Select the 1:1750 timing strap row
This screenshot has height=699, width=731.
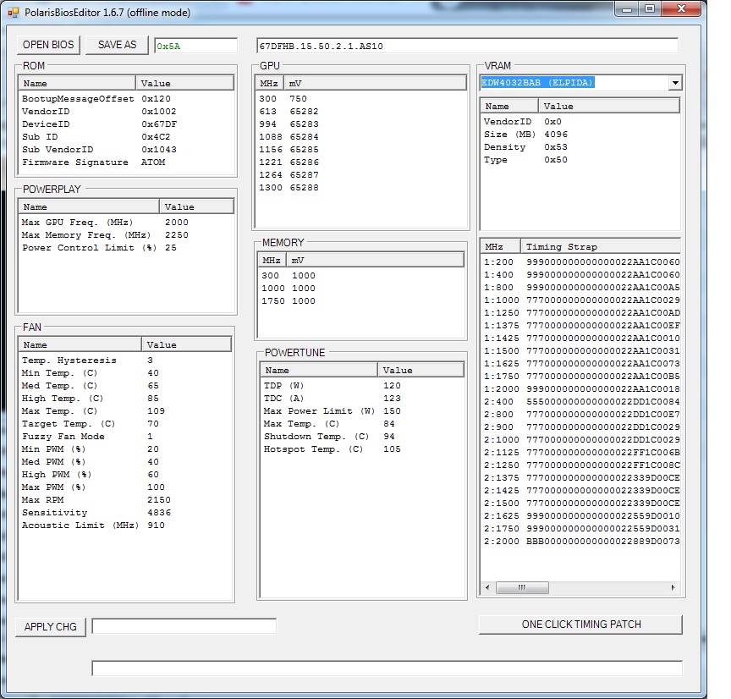point(581,377)
